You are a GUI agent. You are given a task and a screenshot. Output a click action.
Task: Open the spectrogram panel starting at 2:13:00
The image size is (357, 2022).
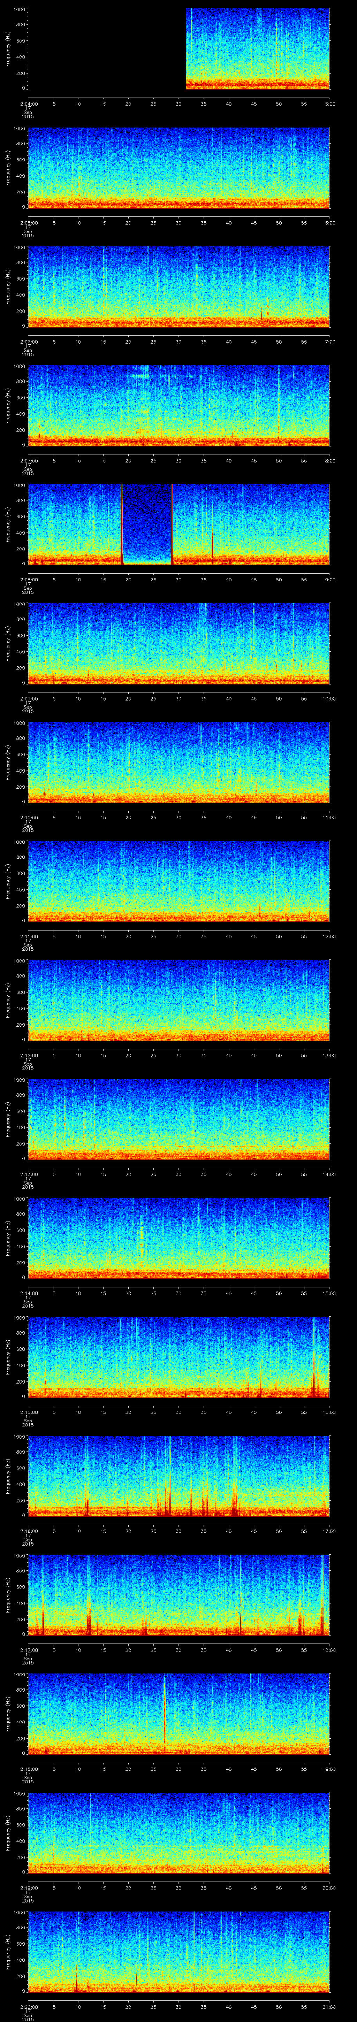(x=179, y=1119)
